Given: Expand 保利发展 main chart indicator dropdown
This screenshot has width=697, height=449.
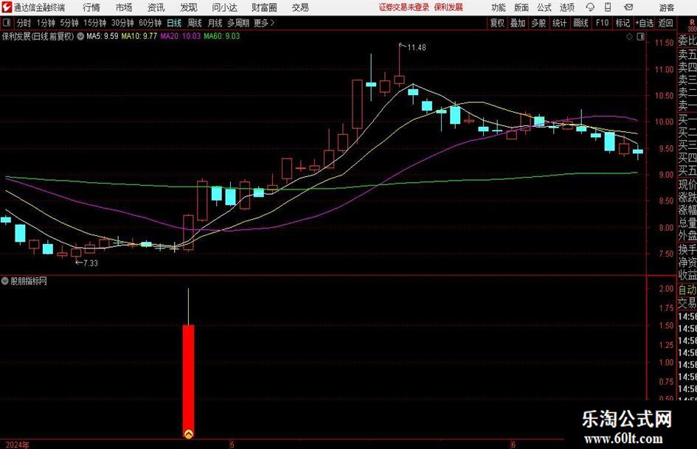Looking at the screenshot, I should coord(80,36).
